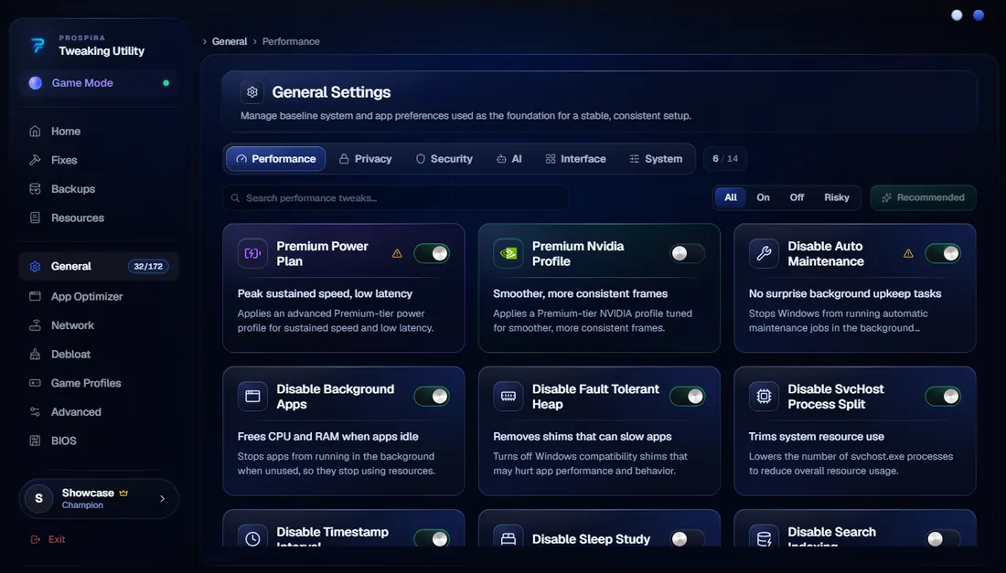
Task: Toggle Game Mode in the sidebar
Action: pos(99,82)
